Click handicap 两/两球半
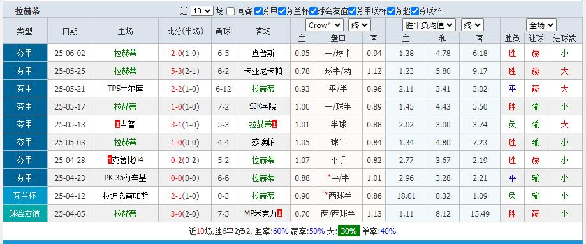This screenshot has height=244, width=586. click(338, 213)
